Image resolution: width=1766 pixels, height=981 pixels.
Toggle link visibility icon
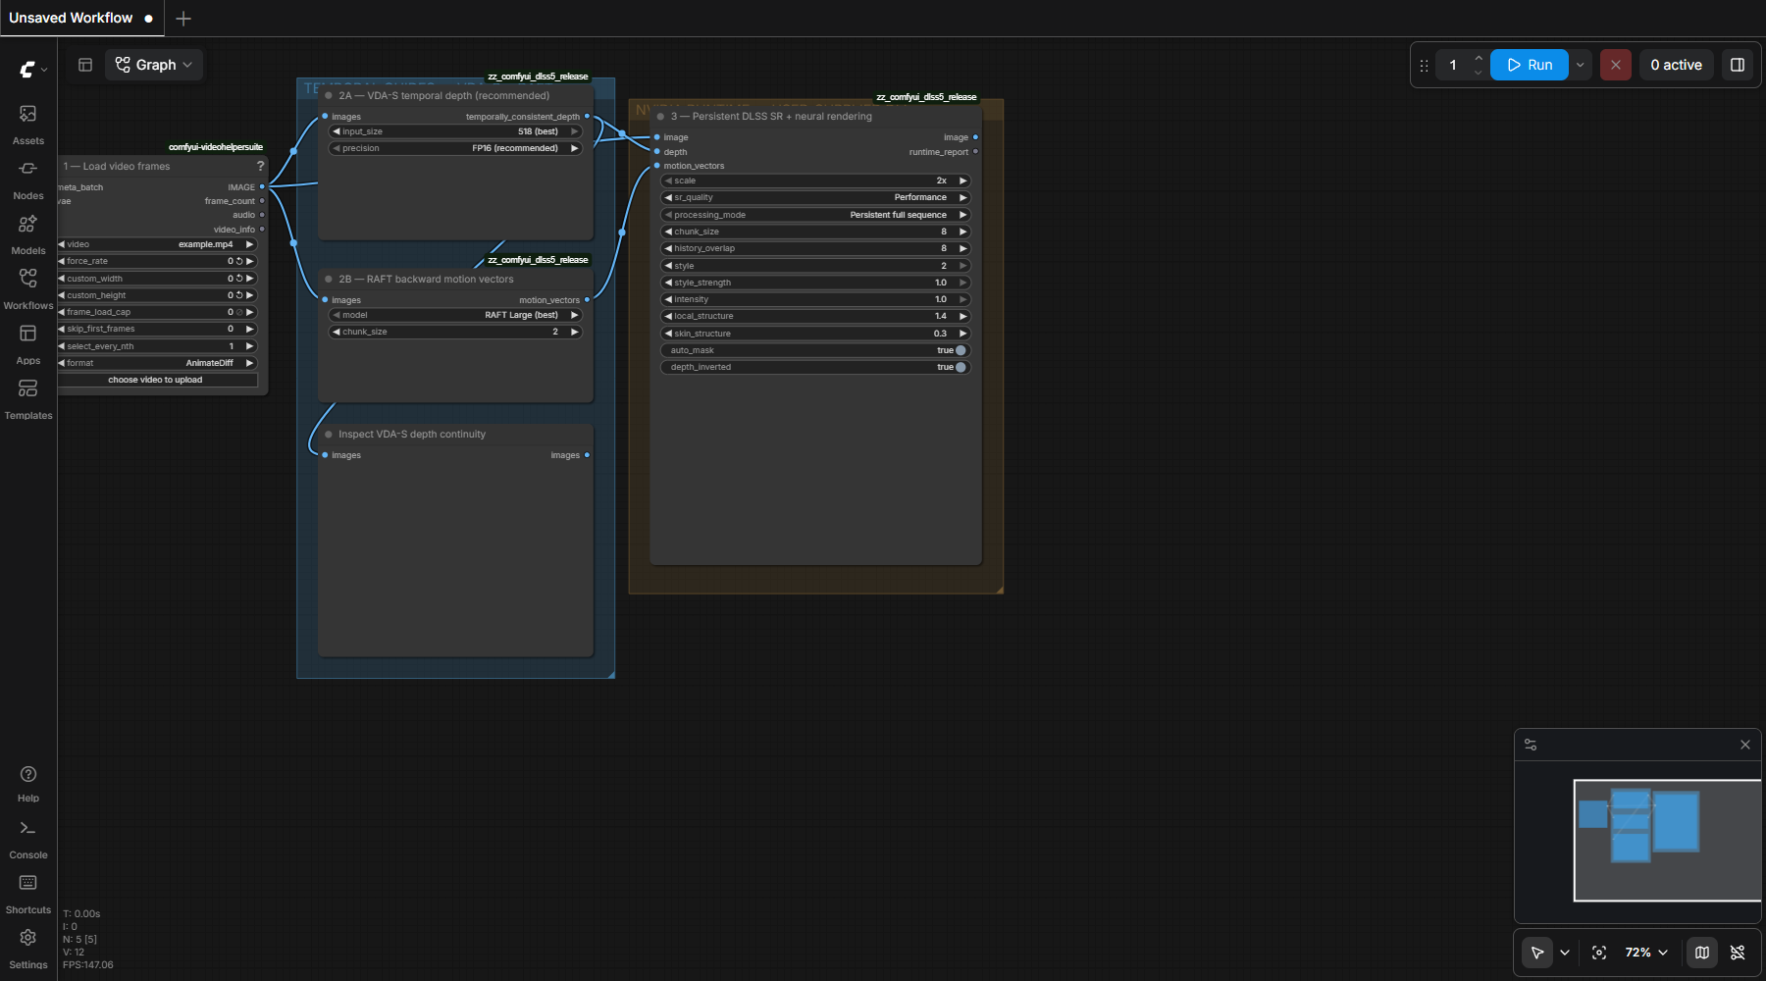pyautogui.click(x=1738, y=953)
